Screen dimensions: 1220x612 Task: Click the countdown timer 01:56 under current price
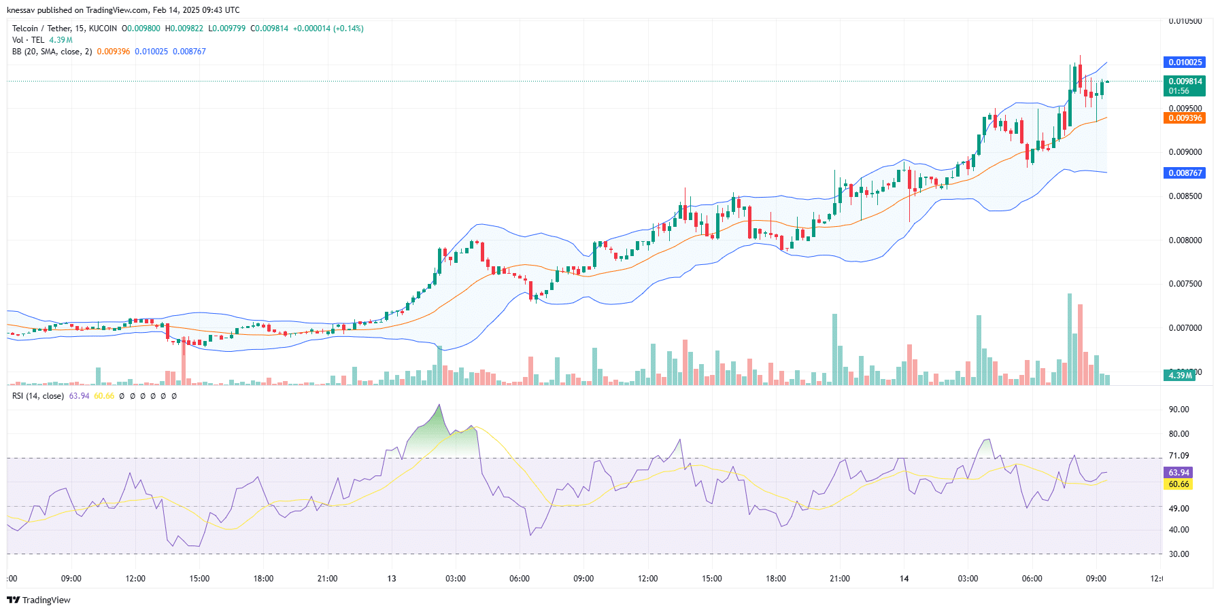tap(1179, 91)
